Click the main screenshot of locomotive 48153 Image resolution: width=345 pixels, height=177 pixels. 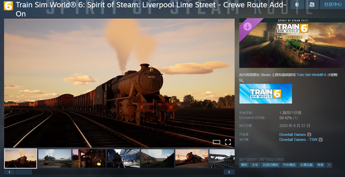coord(119,83)
